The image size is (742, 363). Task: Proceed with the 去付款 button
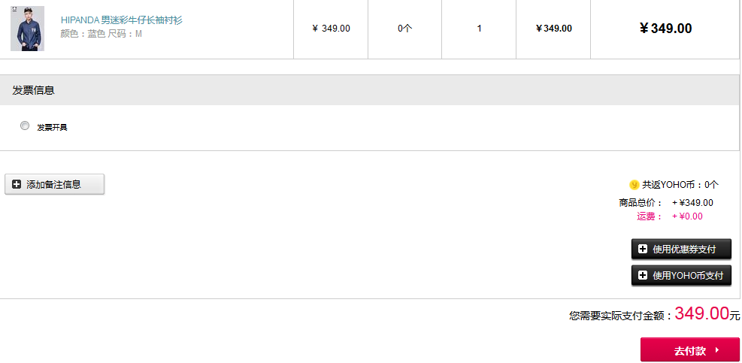tap(690, 350)
